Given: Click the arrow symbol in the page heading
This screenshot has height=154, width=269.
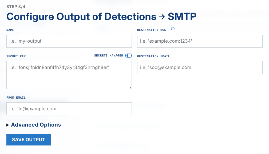Looking at the screenshot, I should [x=162, y=17].
